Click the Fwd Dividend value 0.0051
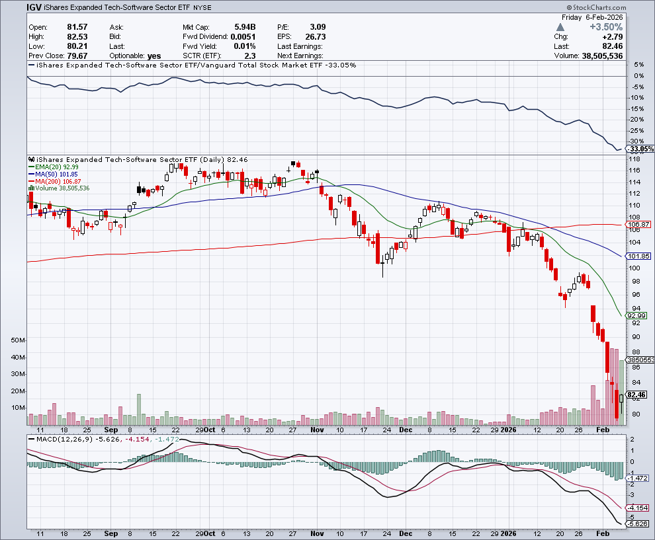 [x=243, y=37]
